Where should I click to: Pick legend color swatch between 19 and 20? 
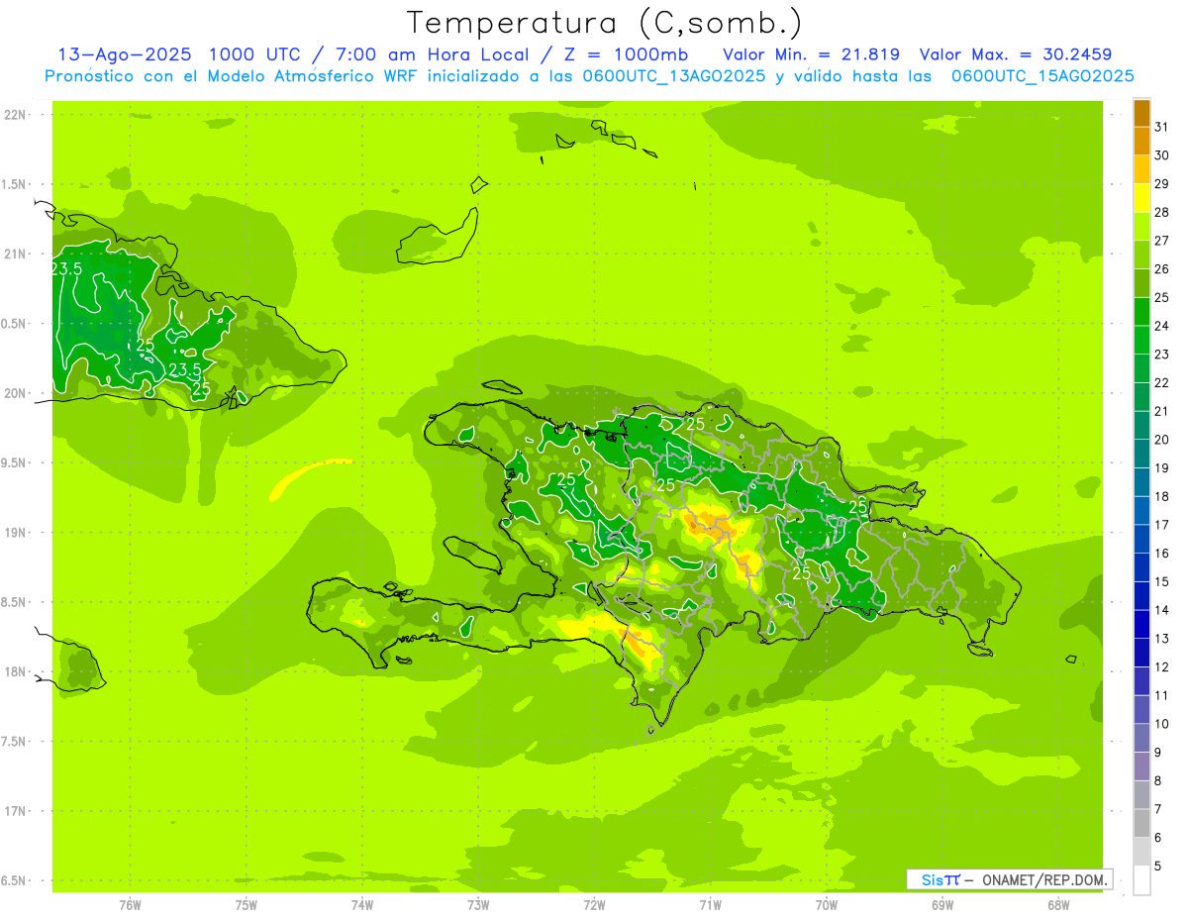pos(1141,454)
